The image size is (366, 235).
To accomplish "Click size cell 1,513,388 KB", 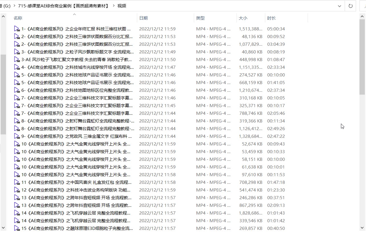I will tap(250, 29).
